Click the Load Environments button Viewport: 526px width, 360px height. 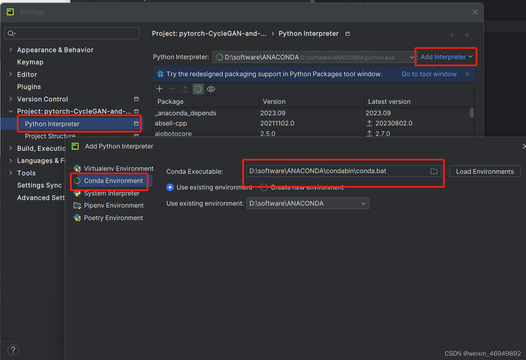(485, 171)
